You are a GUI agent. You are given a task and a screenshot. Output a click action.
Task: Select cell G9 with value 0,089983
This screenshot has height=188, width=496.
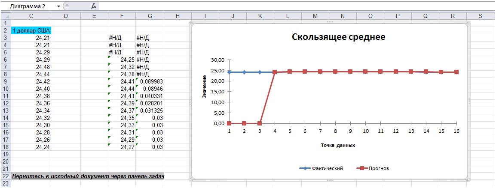(x=150, y=81)
